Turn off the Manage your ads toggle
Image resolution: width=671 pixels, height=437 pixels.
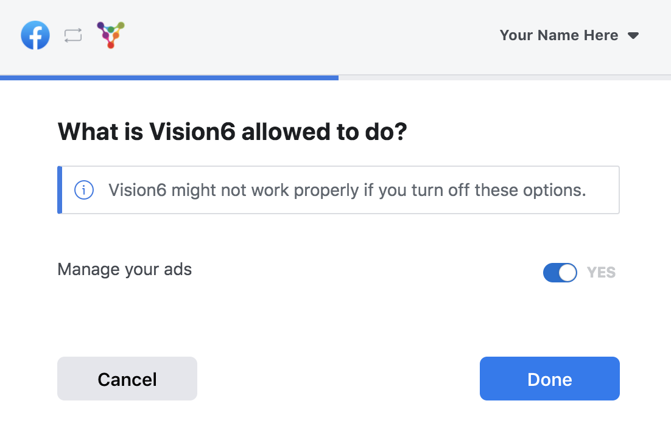click(560, 273)
